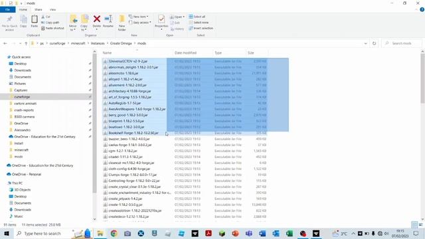Click the Back navigation arrow

tap(5, 43)
